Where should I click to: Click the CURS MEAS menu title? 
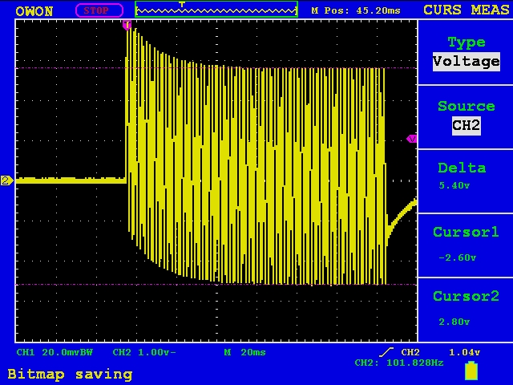(466, 10)
